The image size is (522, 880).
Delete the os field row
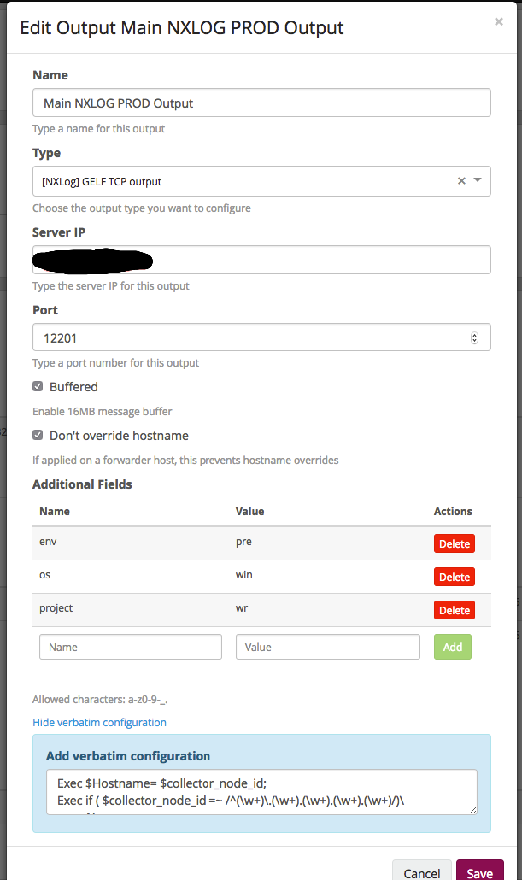click(x=454, y=577)
